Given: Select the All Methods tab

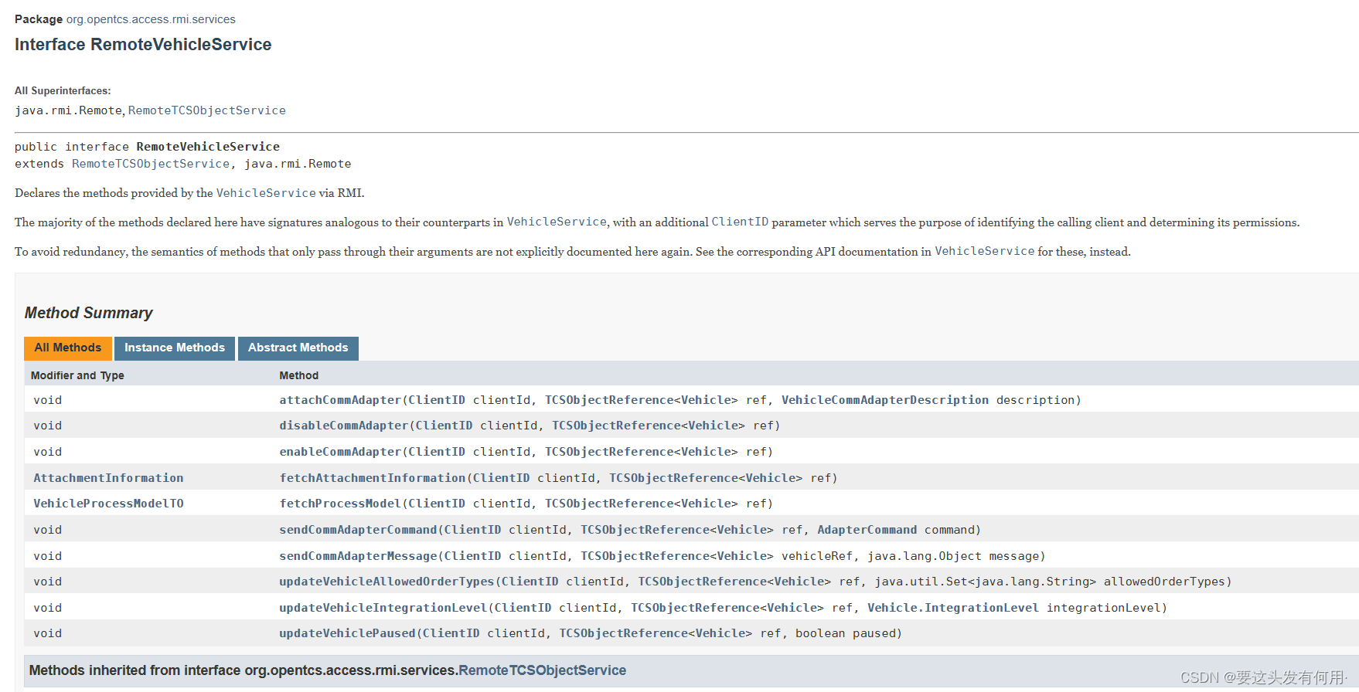Looking at the screenshot, I should tap(68, 348).
